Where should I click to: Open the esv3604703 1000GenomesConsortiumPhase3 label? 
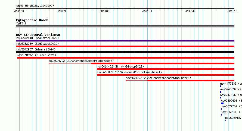click(158, 78)
